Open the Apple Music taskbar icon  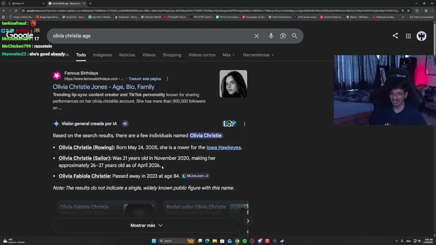click(267, 241)
